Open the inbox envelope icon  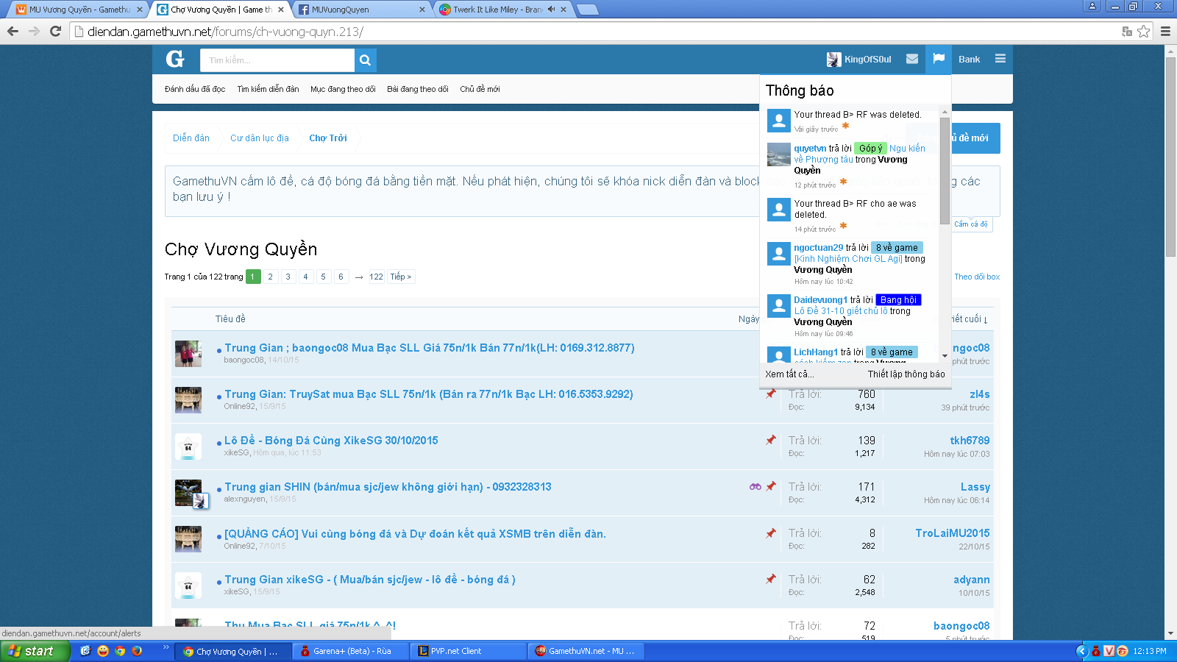912,60
